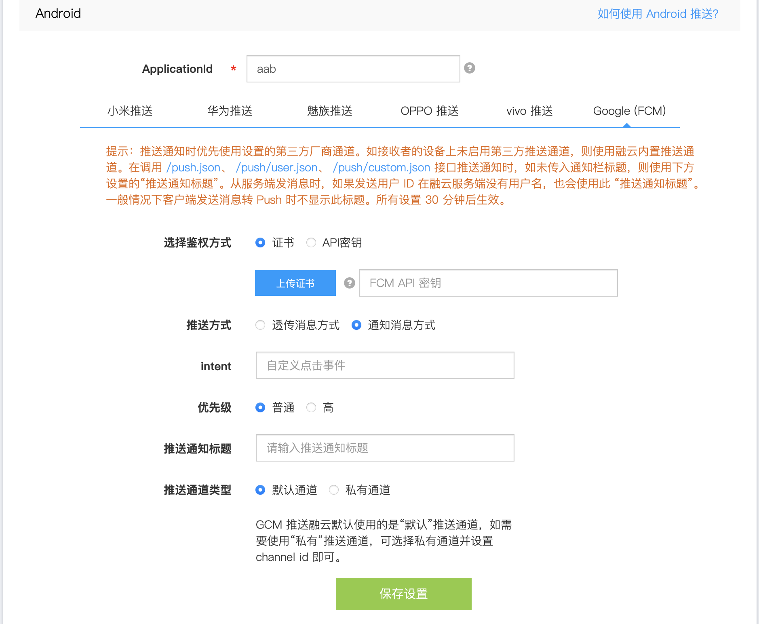The height and width of the screenshot is (624, 759).
Task: Select 默认通道 channel type
Action: click(x=260, y=490)
